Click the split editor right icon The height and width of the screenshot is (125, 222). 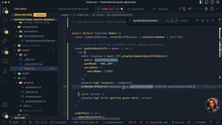coord(212,9)
